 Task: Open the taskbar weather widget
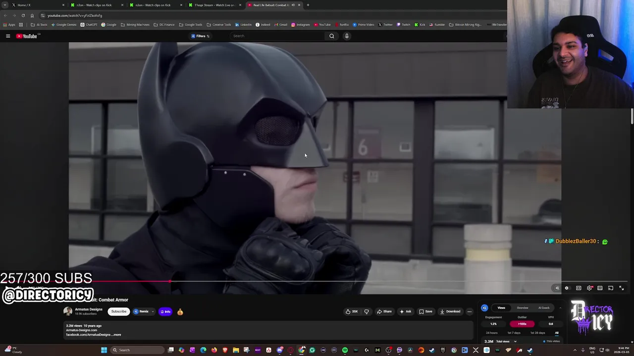tap(13, 350)
